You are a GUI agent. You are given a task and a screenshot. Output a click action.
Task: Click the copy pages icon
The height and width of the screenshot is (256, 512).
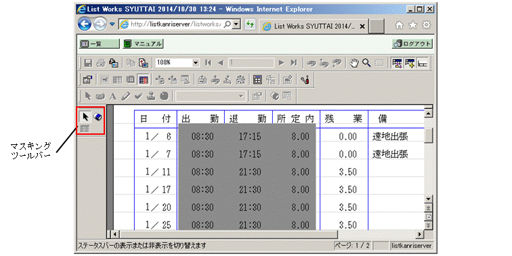131,63
